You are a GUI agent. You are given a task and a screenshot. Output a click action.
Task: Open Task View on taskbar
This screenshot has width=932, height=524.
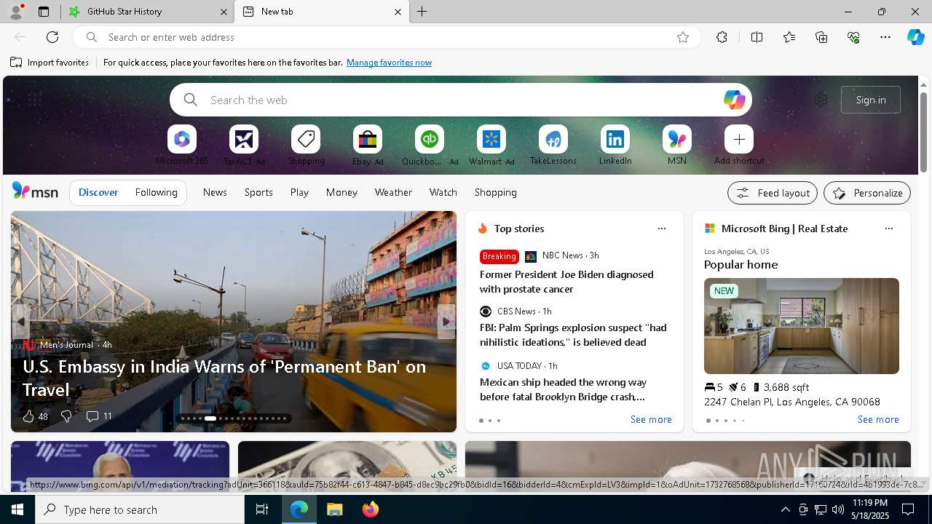[262, 509]
